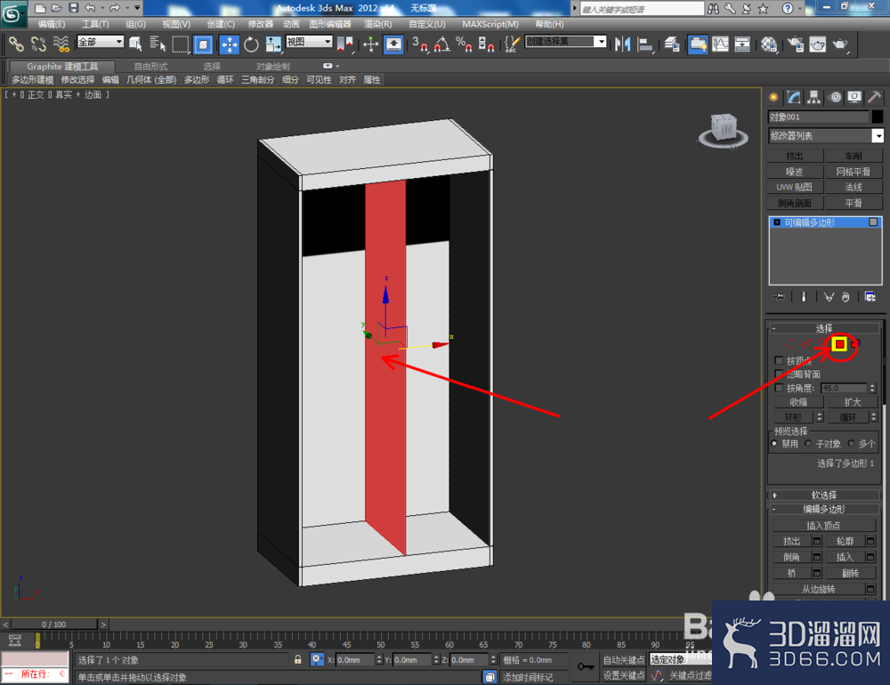The image size is (890, 685).
Task: Select Edge sub-object level icon
Action: coord(806,344)
